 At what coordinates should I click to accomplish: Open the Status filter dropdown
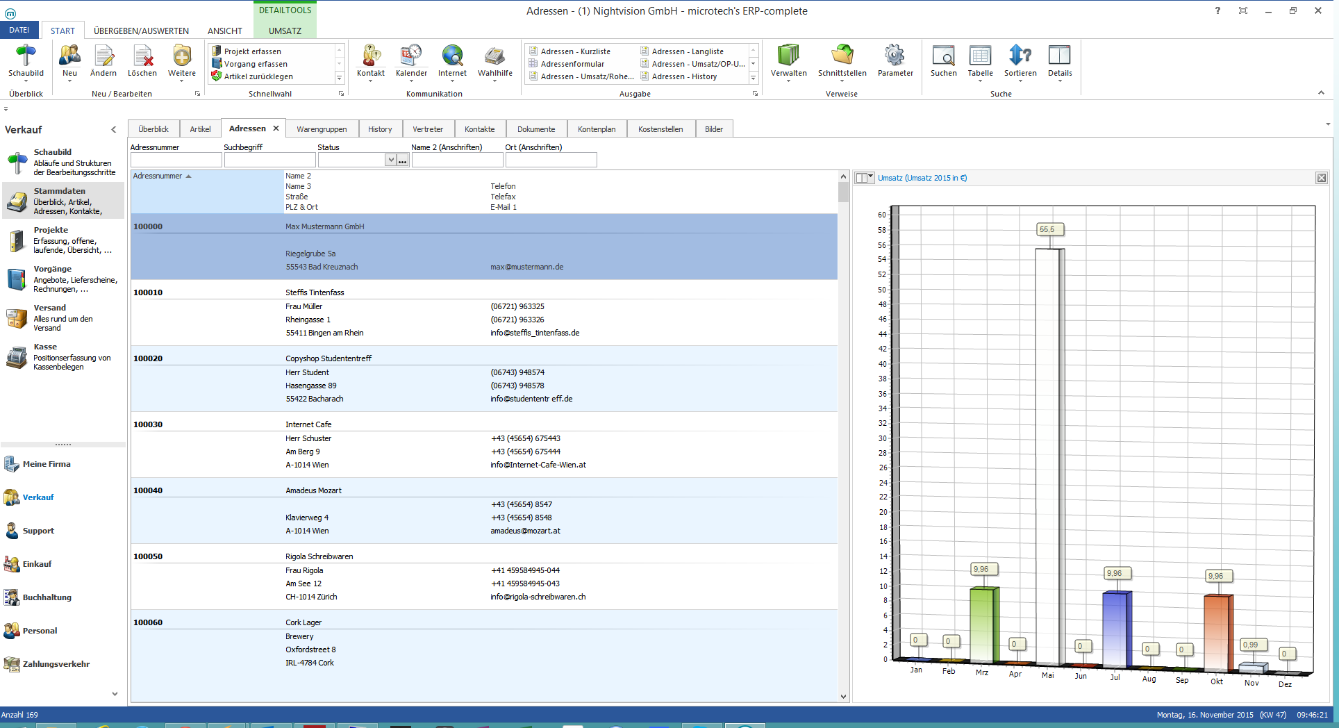pyautogui.click(x=391, y=160)
